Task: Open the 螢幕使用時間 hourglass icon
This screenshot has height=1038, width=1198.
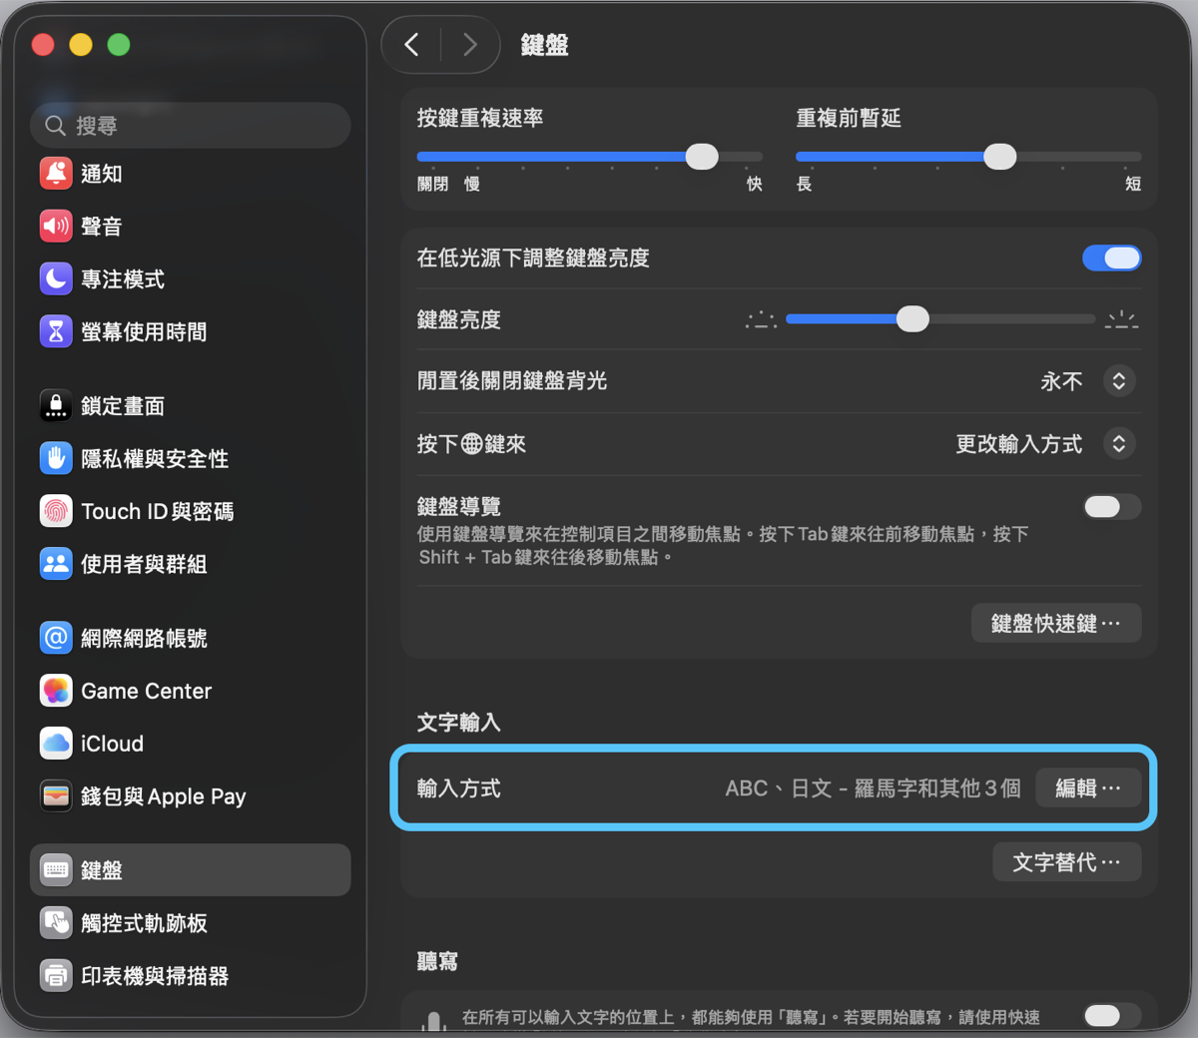Action: [x=56, y=332]
